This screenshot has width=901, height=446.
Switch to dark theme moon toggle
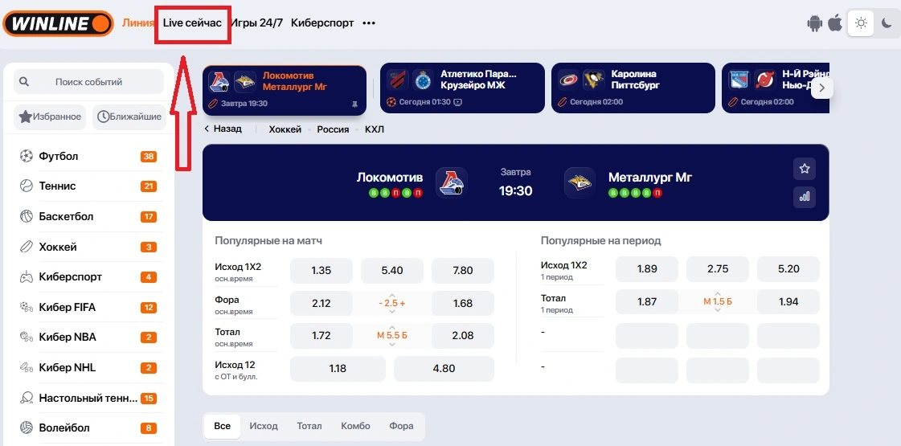point(887,23)
